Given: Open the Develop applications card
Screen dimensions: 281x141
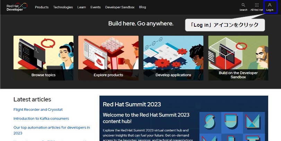Looking at the screenshot, I should 173,58.
